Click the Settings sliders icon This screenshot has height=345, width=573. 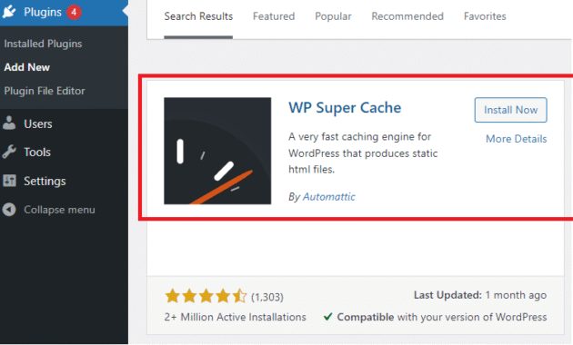pos(9,181)
